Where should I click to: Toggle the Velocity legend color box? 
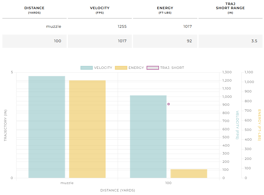(x=86, y=68)
